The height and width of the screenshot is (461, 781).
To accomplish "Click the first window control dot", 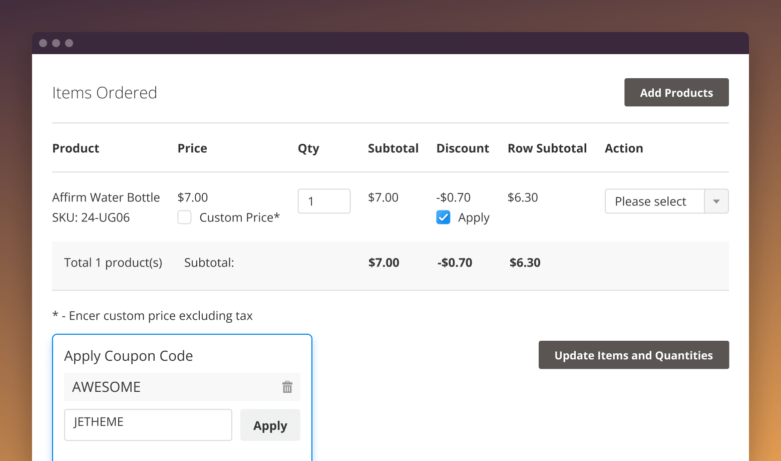I will click(43, 43).
